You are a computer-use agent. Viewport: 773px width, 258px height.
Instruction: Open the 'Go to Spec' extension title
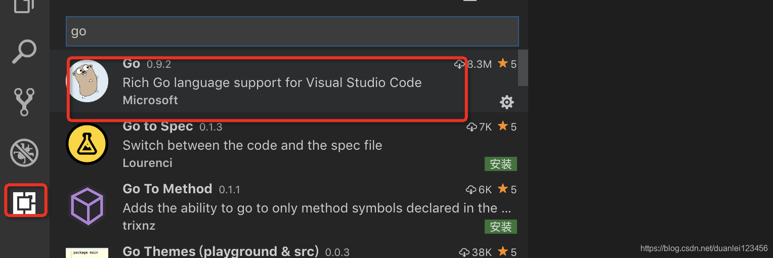pyautogui.click(x=158, y=126)
